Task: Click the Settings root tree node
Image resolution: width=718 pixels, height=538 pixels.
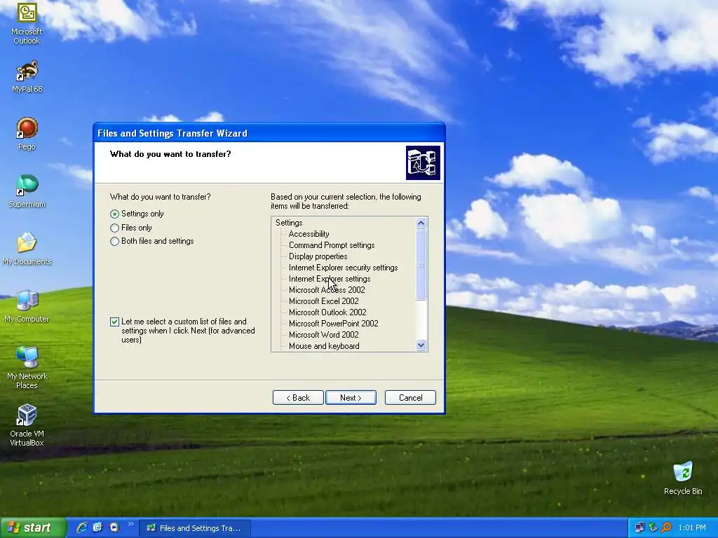Action: [x=289, y=223]
